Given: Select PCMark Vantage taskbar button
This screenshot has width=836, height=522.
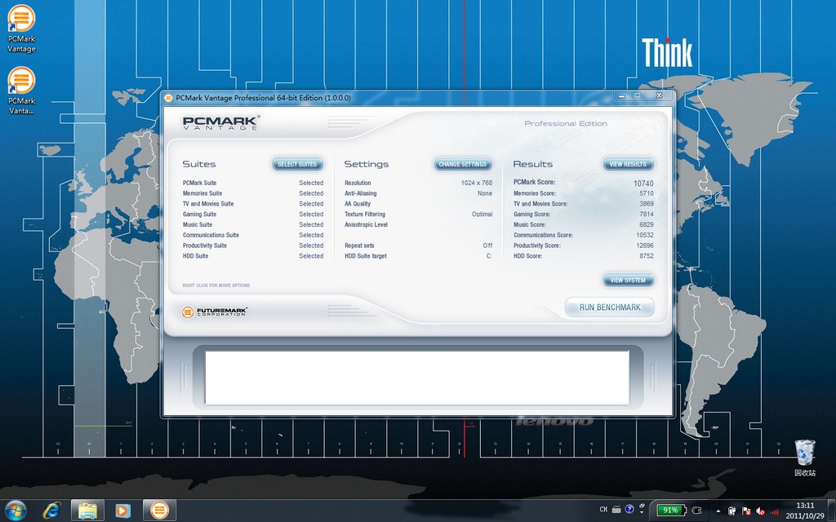Looking at the screenshot, I should (159, 511).
